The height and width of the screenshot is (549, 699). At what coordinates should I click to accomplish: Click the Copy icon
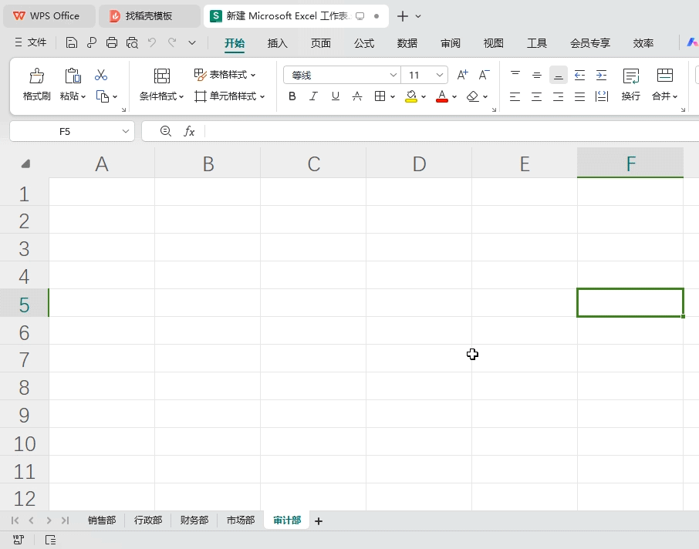103,96
